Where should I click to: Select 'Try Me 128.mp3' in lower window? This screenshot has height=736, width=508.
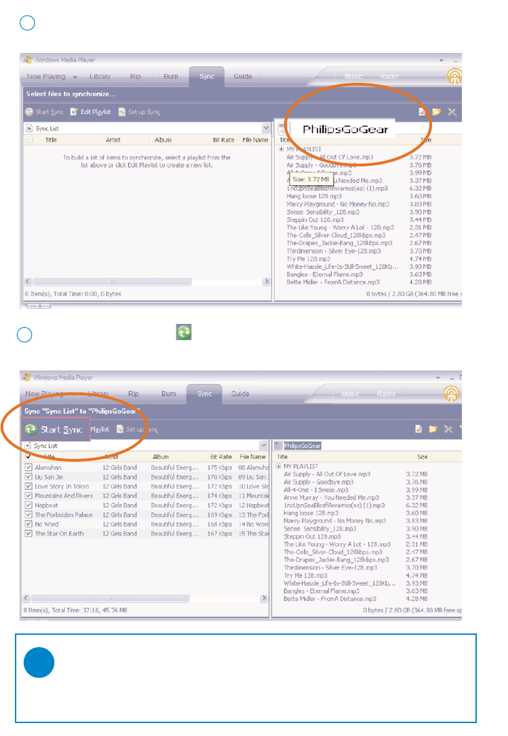305,576
